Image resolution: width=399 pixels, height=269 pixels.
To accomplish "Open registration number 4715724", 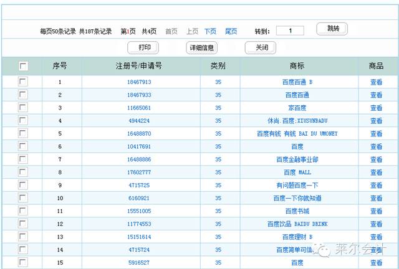I will [139, 250].
